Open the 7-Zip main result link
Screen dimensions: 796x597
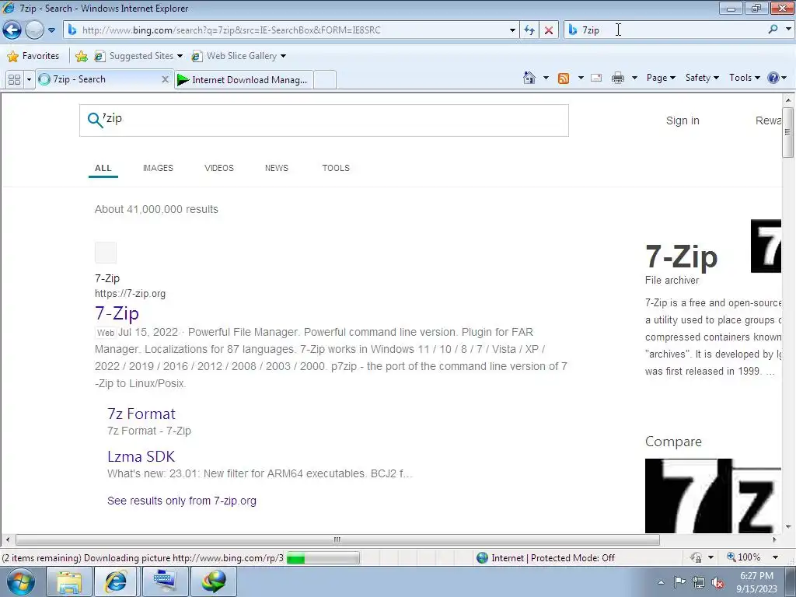[x=117, y=312]
